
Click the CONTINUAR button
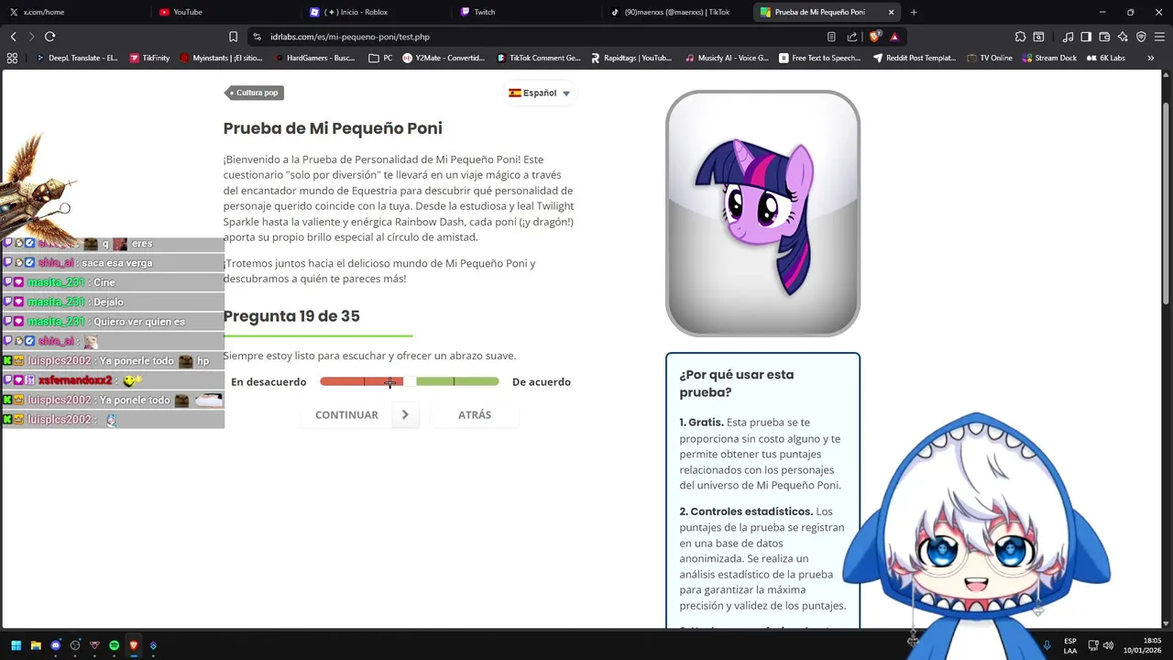point(346,415)
